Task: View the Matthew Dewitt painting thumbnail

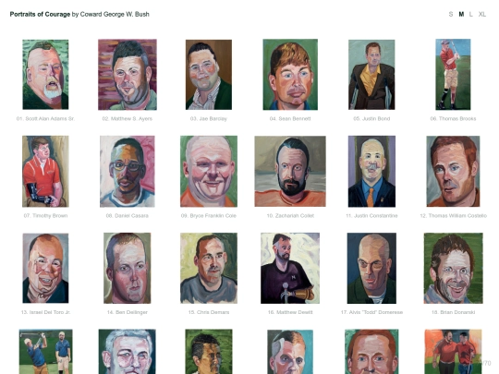Action: [290, 268]
